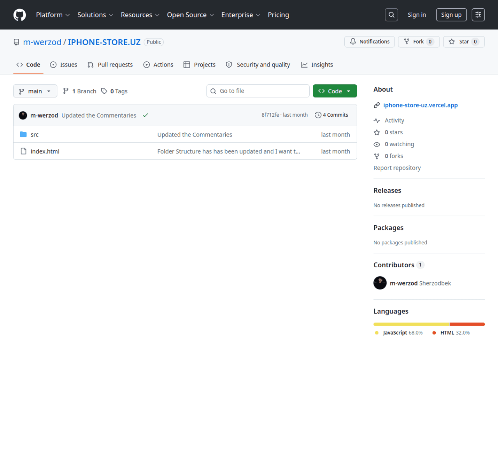Click the Sign in link
The height and width of the screenshot is (463, 498).
click(x=417, y=15)
